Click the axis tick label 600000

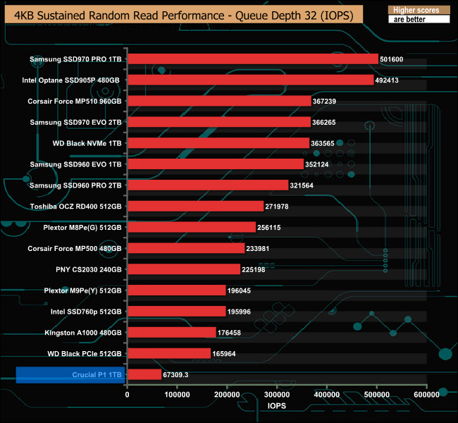pyautogui.click(x=427, y=395)
